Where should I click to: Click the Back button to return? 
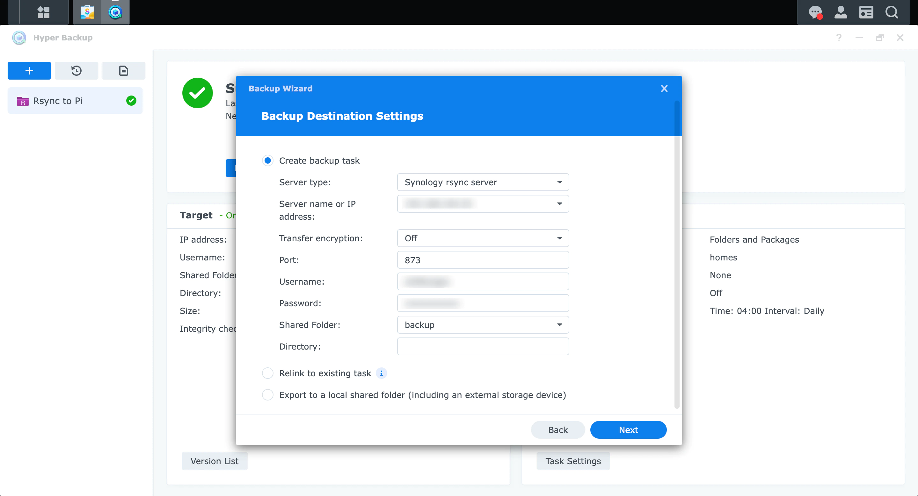(x=558, y=429)
